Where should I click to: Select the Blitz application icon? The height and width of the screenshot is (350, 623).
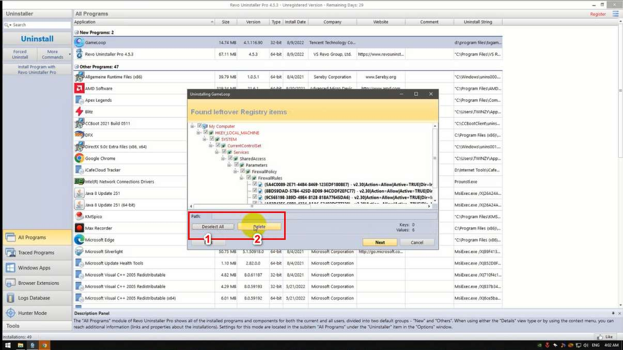[x=79, y=112]
